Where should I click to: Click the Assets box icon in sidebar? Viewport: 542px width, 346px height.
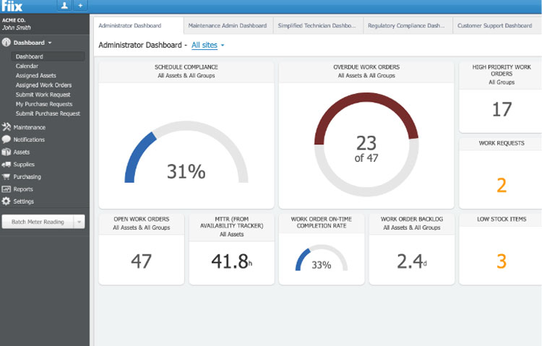pyautogui.click(x=7, y=152)
